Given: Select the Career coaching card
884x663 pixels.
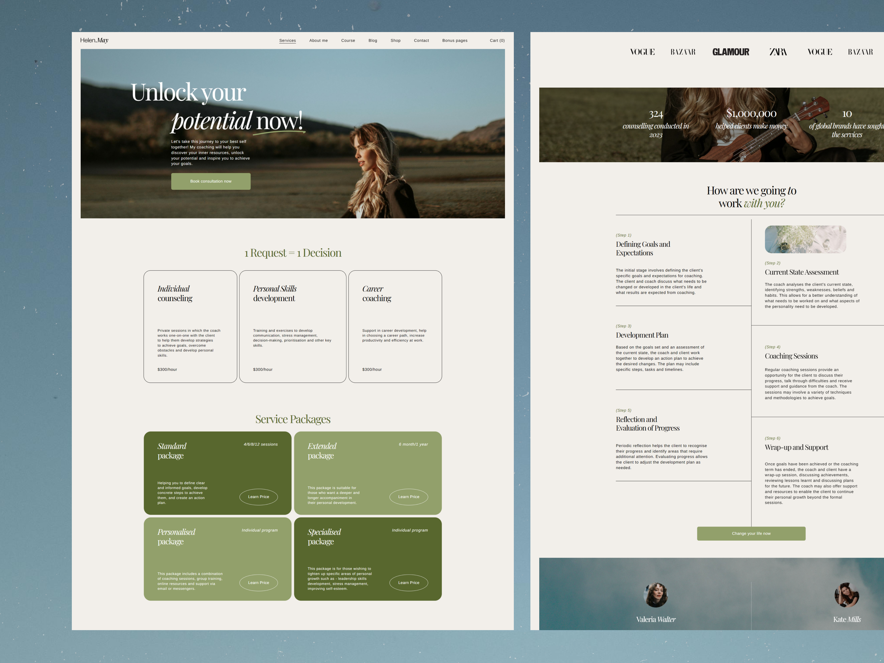Looking at the screenshot, I should [395, 327].
